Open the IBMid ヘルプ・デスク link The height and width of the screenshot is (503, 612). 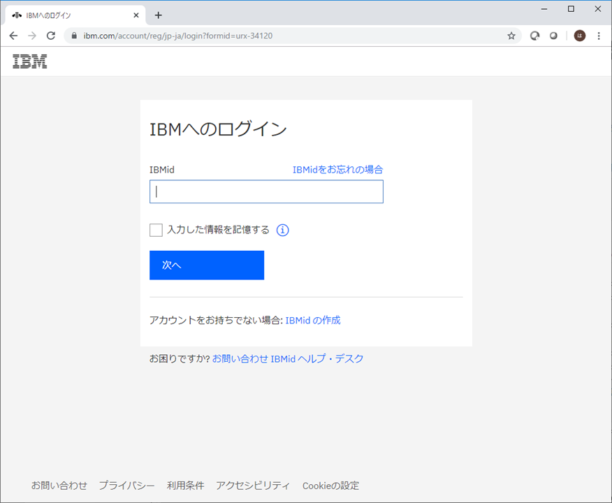click(x=317, y=358)
